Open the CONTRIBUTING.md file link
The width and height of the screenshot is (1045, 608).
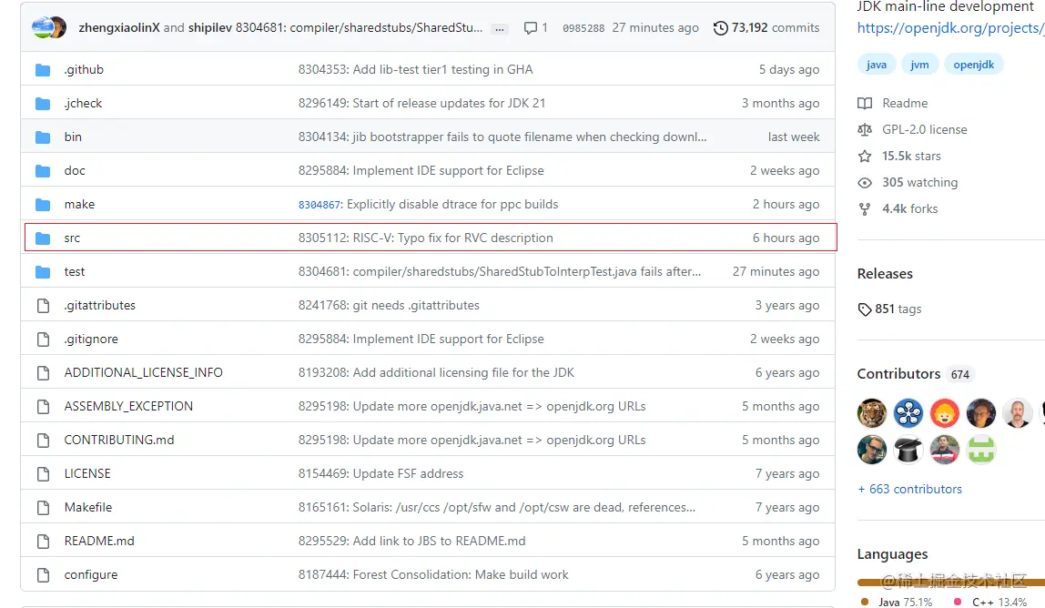point(119,440)
